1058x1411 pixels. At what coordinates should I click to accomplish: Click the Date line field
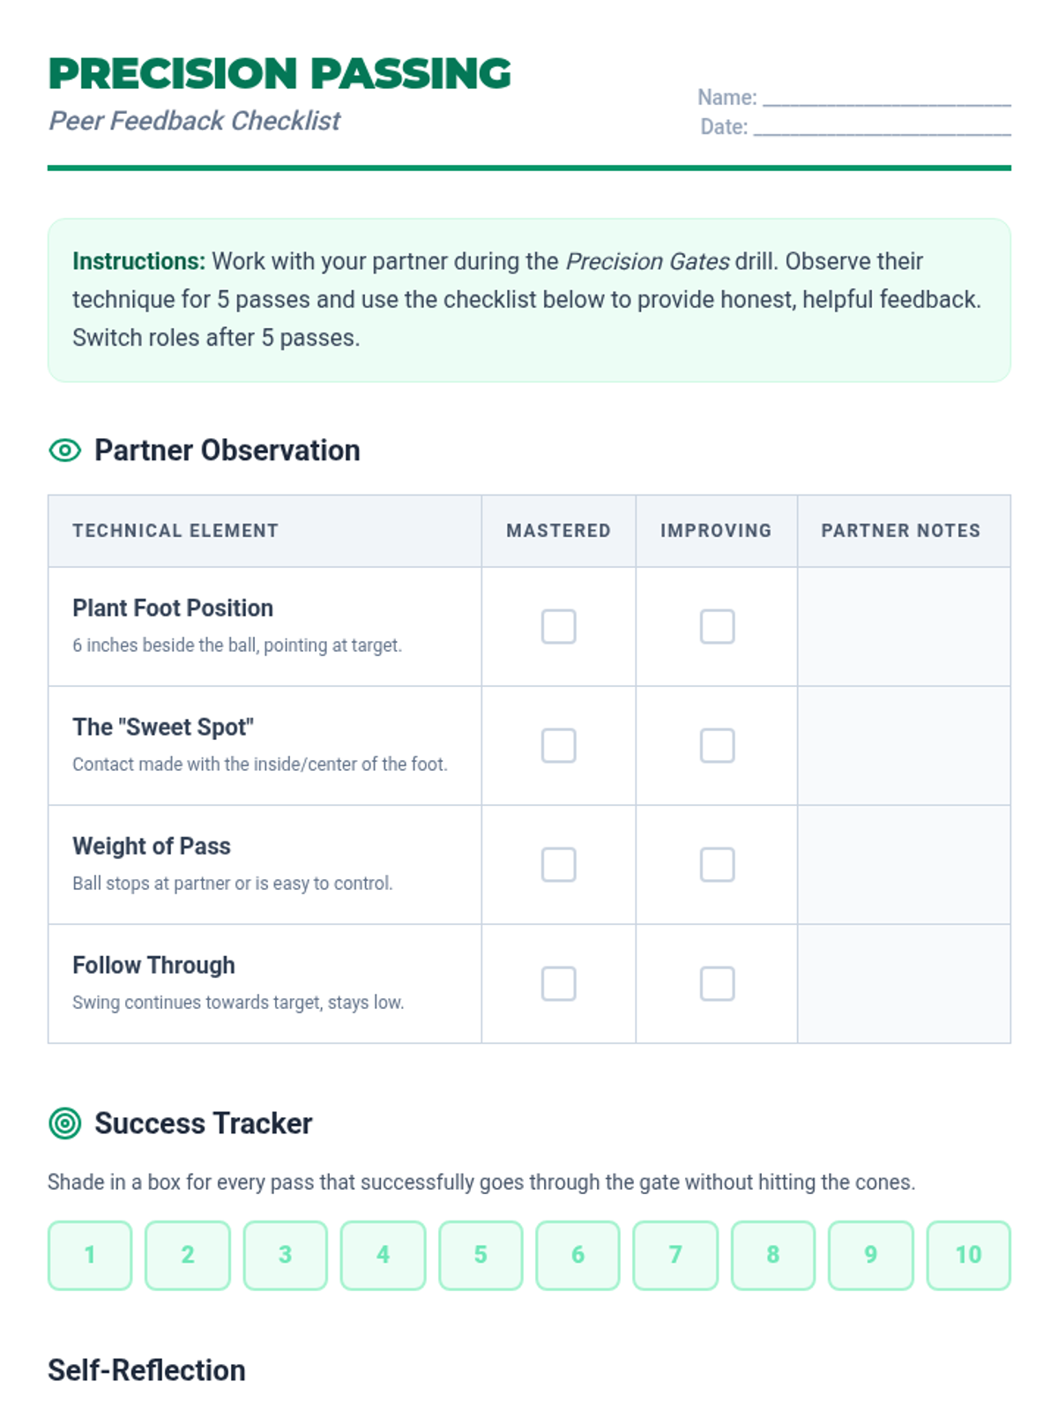(x=882, y=127)
